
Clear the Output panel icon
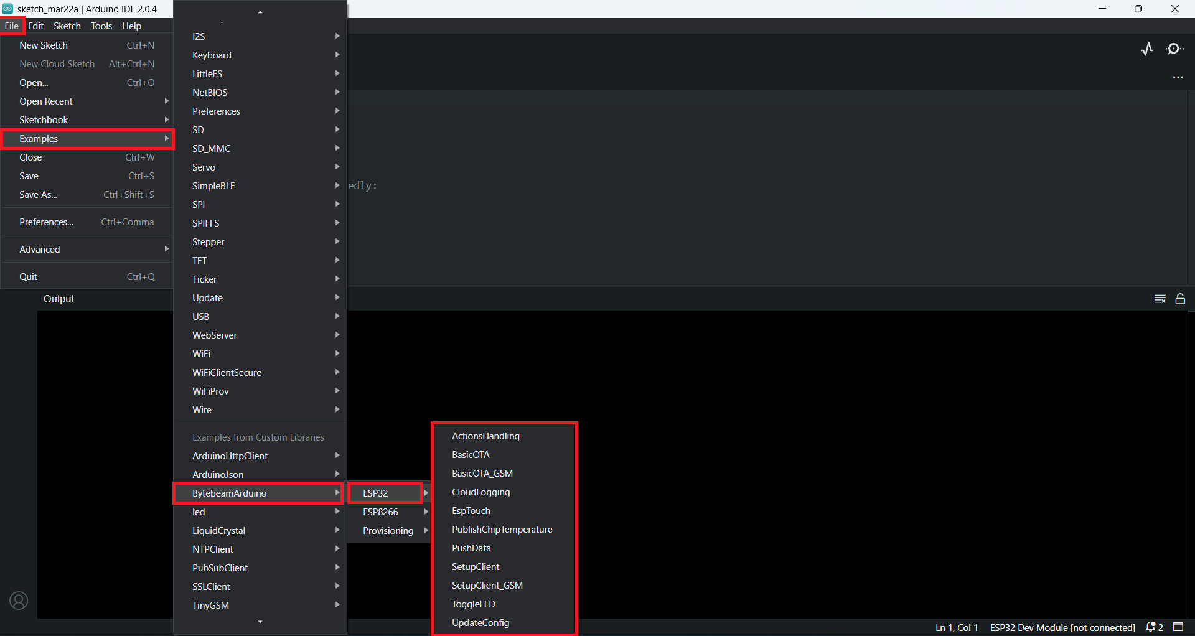pos(1160,299)
